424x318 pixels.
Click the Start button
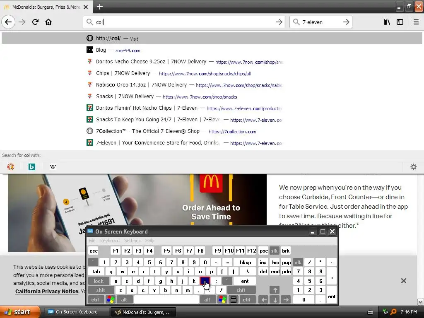click(x=19, y=312)
